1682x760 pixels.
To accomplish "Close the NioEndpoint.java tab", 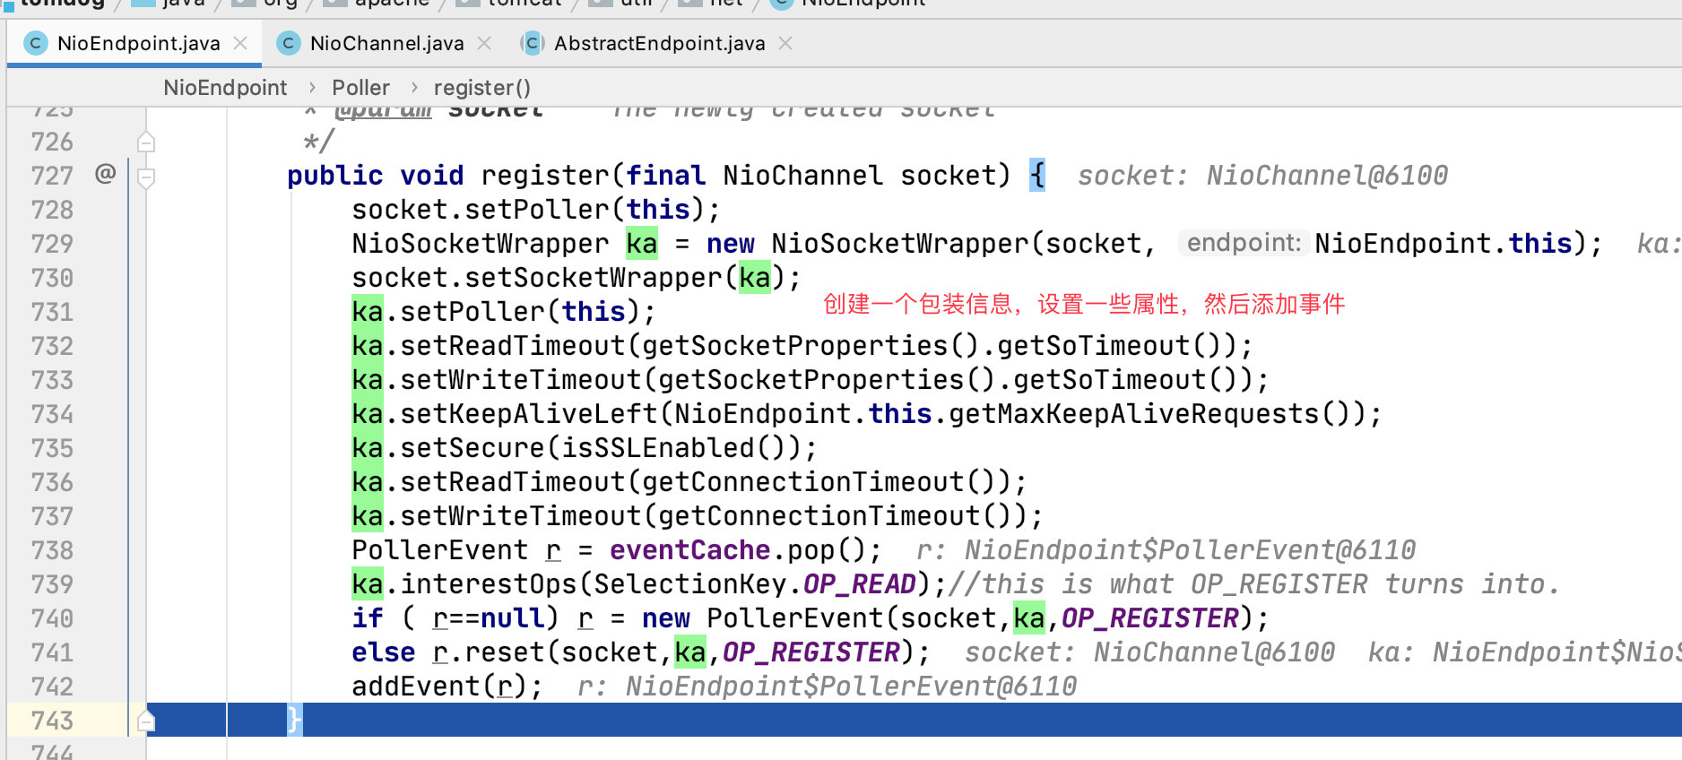I will [240, 43].
